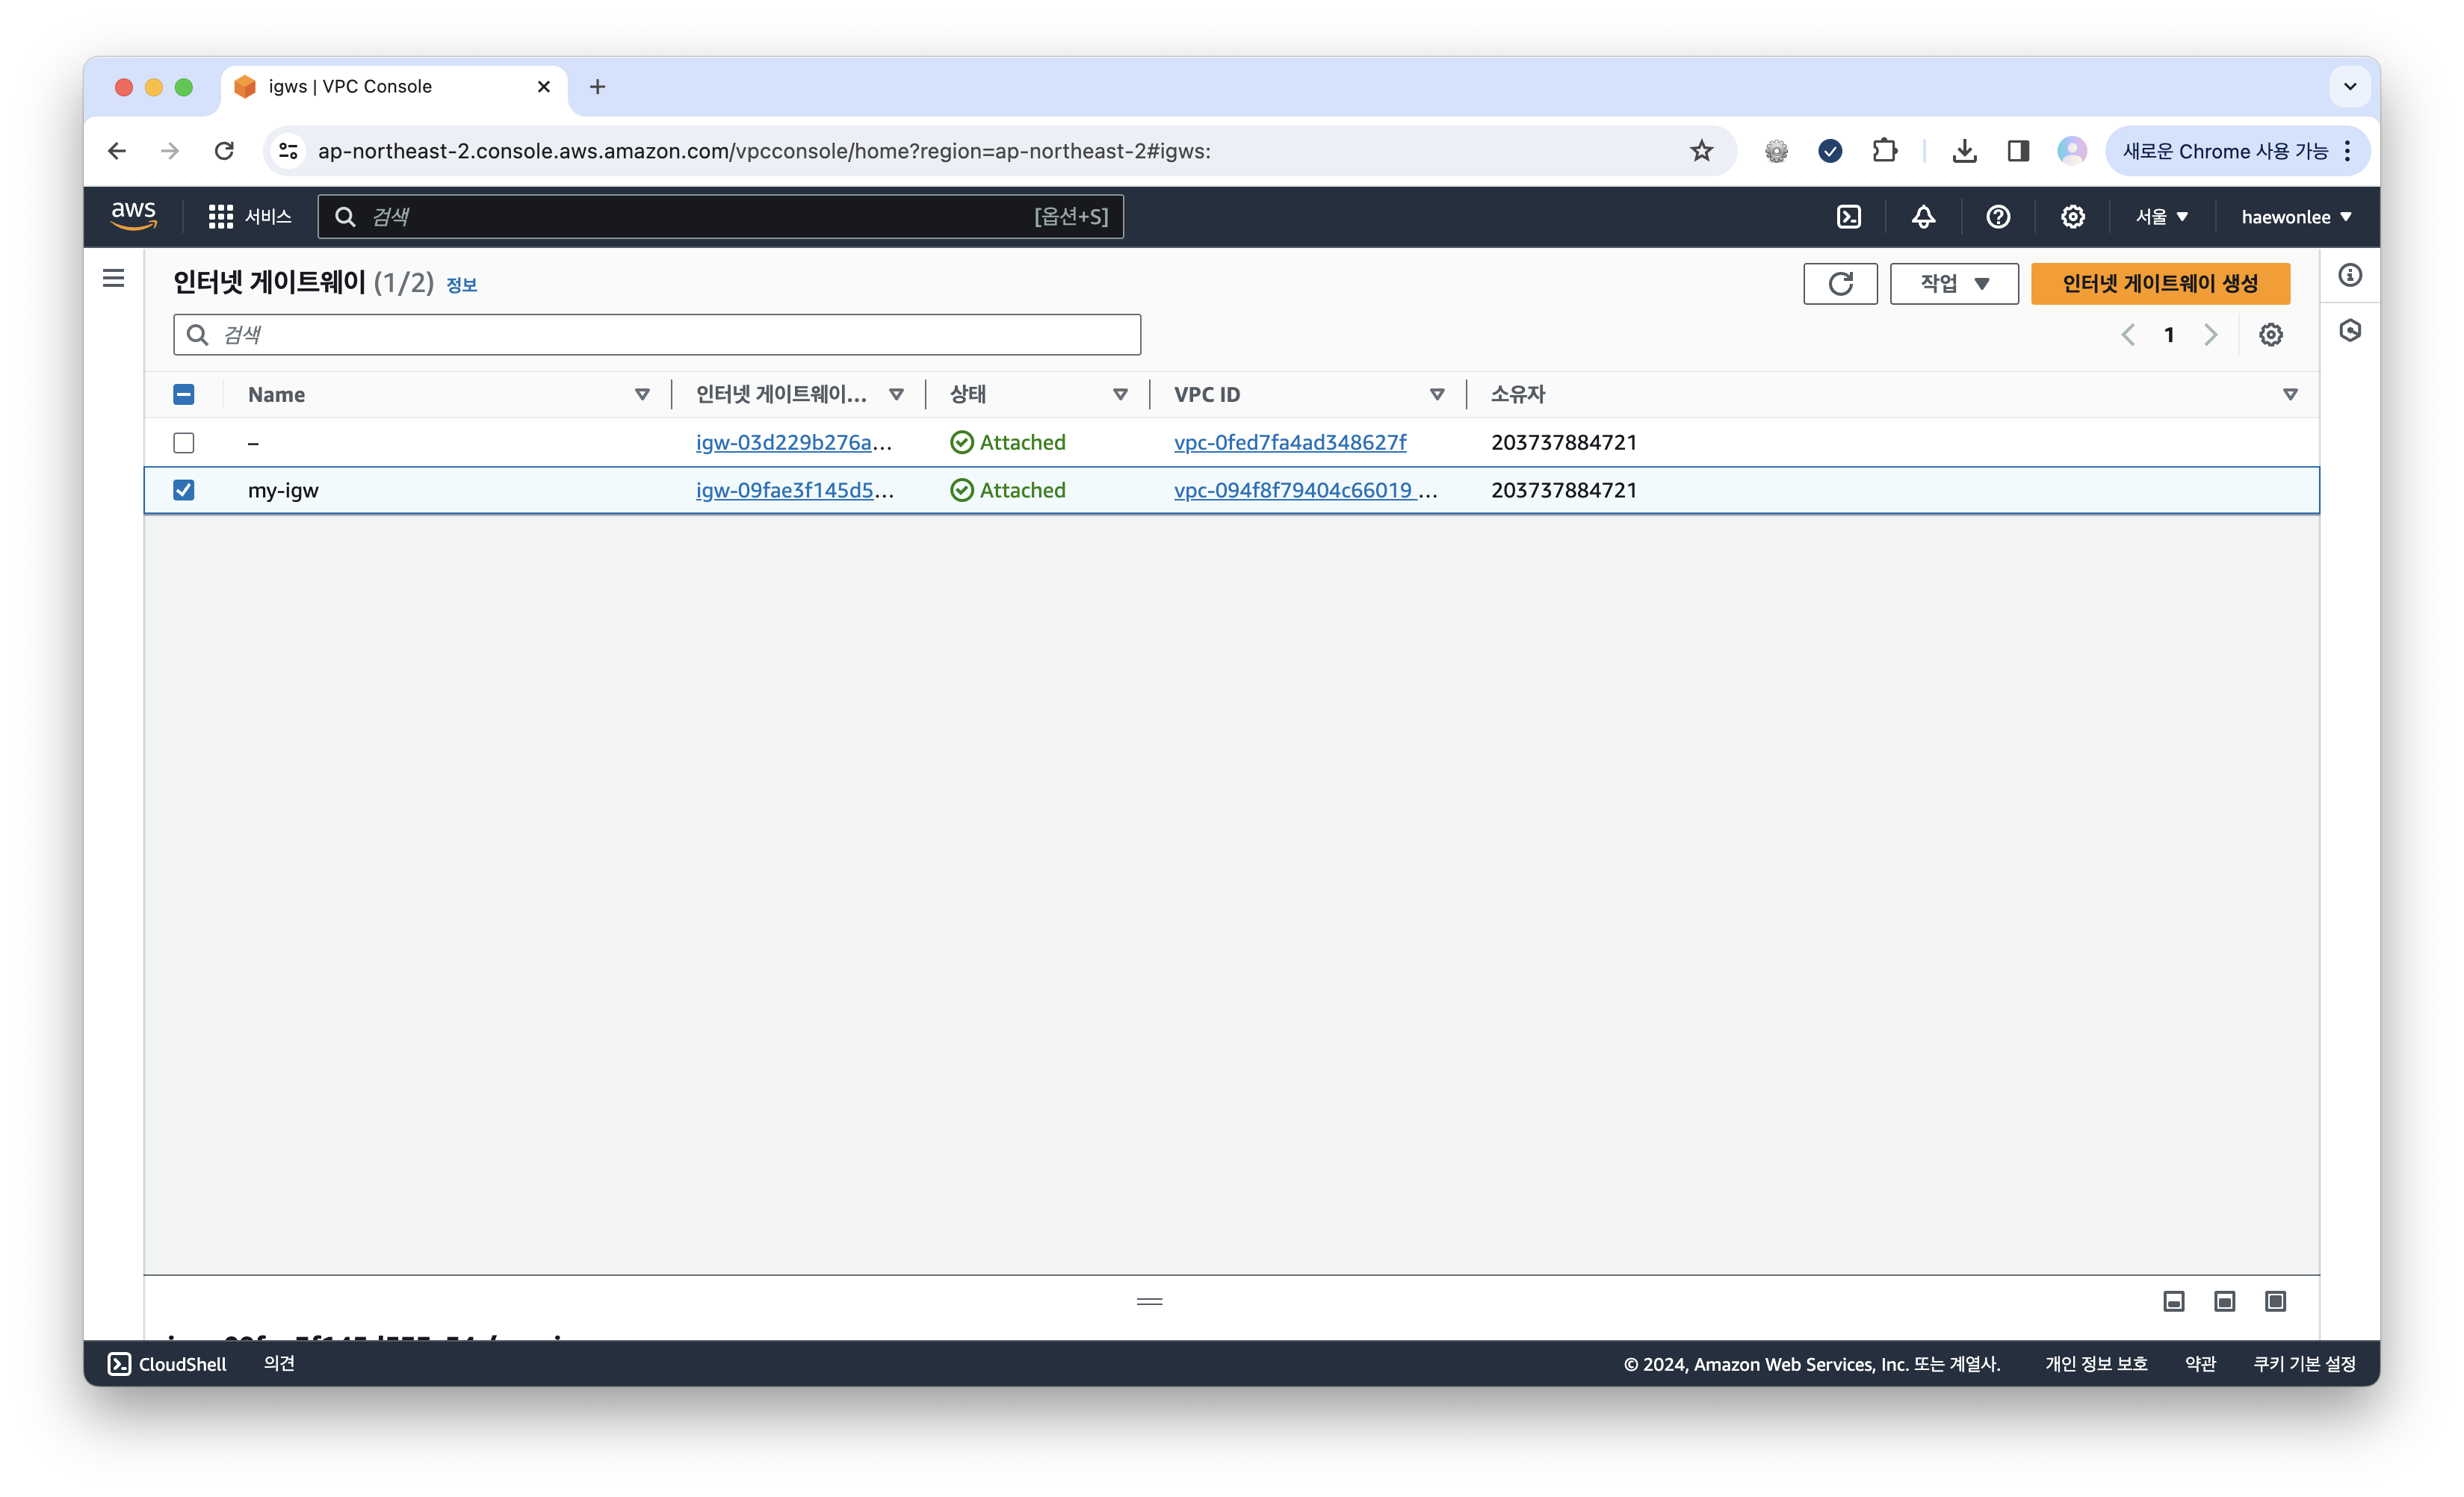Click the Services grid menu
The image size is (2464, 1497).
(220, 217)
